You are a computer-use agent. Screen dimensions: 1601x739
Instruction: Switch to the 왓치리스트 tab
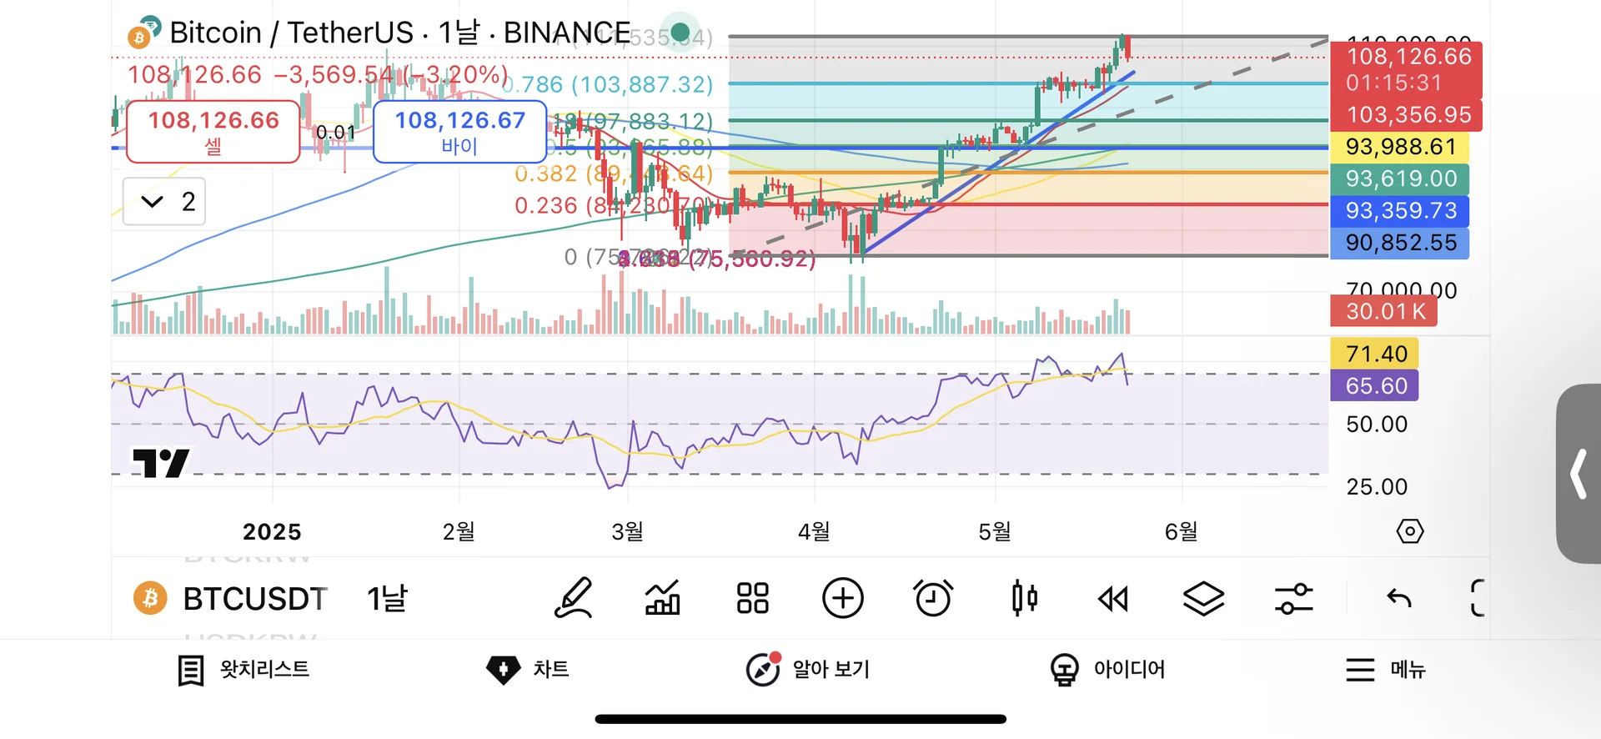tap(243, 670)
